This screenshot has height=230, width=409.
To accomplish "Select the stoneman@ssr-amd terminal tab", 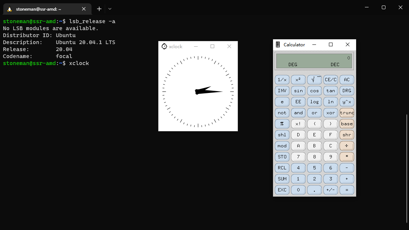I will [x=47, y=9].
